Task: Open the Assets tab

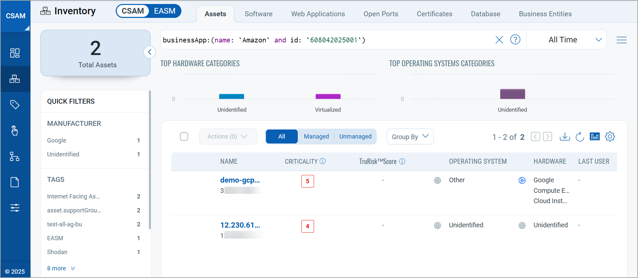Action: coord(216,14)
